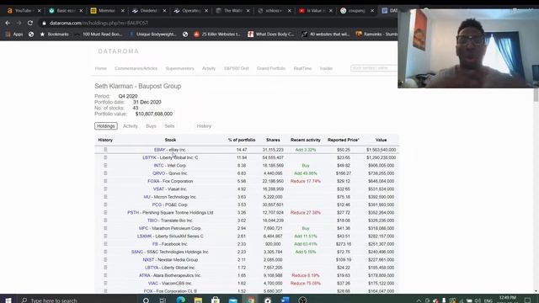539x303 pixels.
Task: Open history icon for the EBAY row
Action: click(105, 150)
